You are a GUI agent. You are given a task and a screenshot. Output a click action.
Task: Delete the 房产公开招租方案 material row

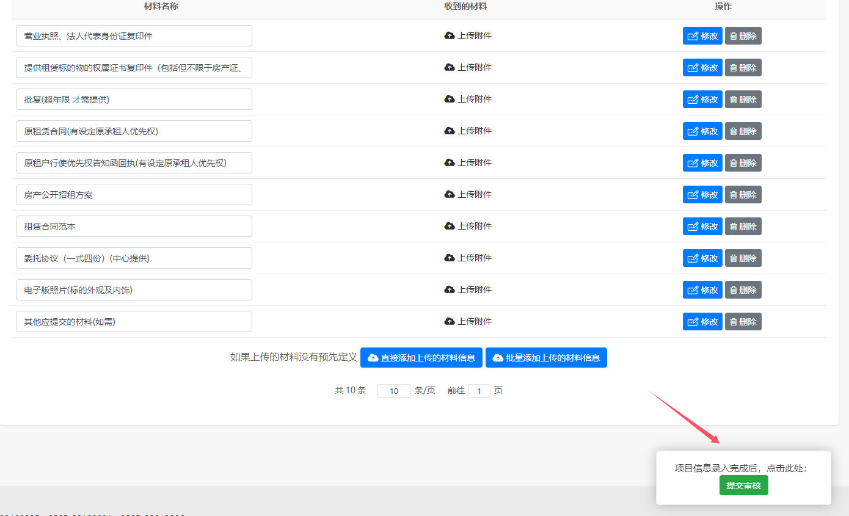[743, 195]
